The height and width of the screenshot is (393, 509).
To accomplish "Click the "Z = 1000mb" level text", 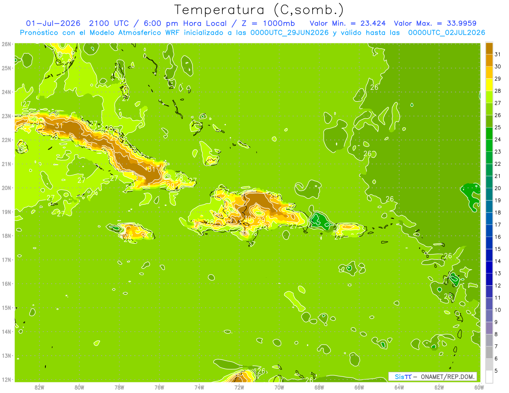I will point(268,23).
